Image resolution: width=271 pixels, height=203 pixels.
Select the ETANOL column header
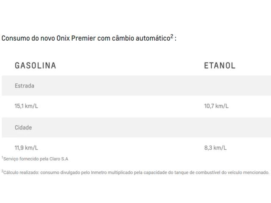[x=220, y=66]
